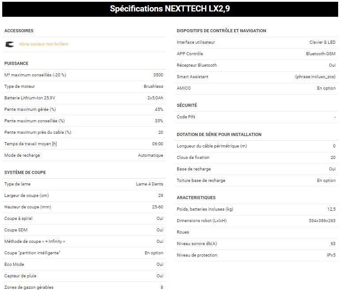
Task: Select the '20' Clous de fixation value
Action: coord(333,158)
